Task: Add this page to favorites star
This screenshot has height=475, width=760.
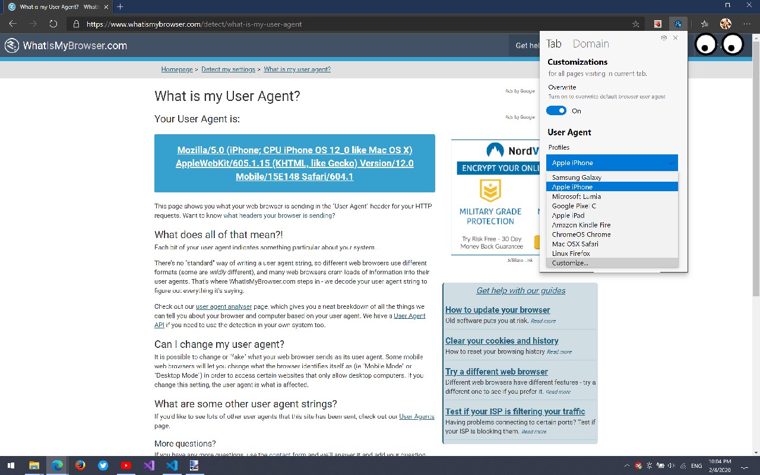Action: 636,24
